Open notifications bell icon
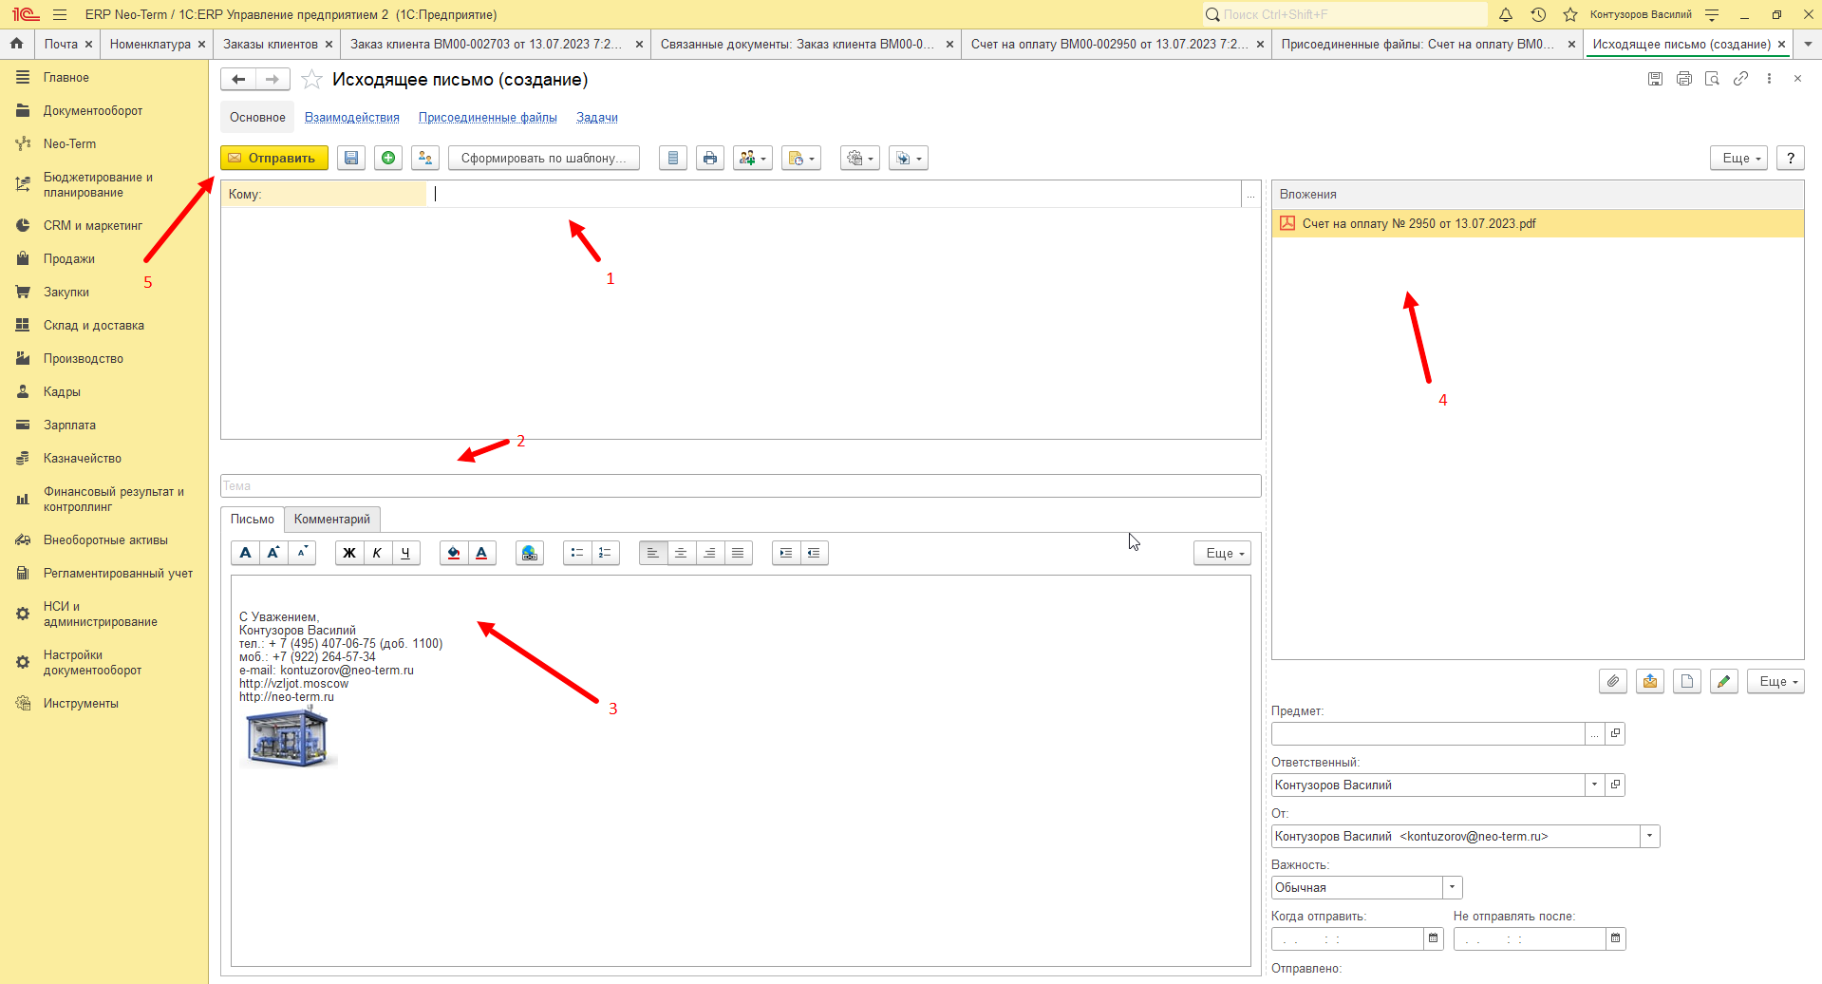The height and width of the screenshot is (984, 1822). point(1506,14)
